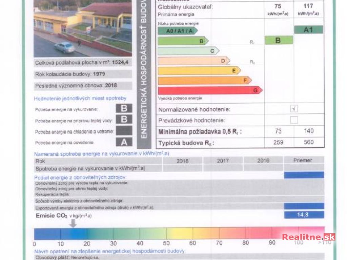Click 'Rok kolaudácie budovy: 1979' line
Screen dimensions: 347x260
click(70, 74)
